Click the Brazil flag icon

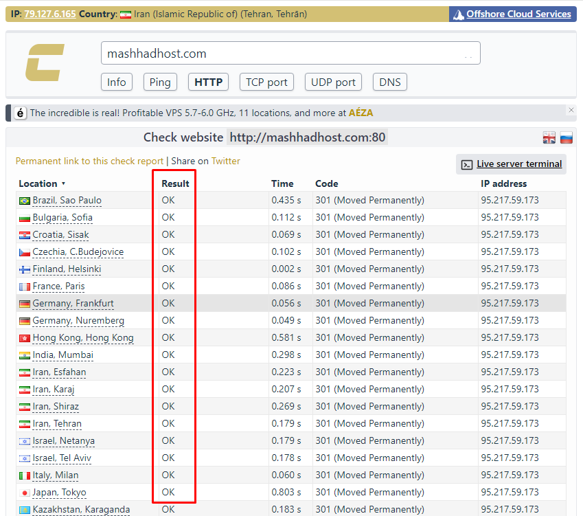pos(25,201)
